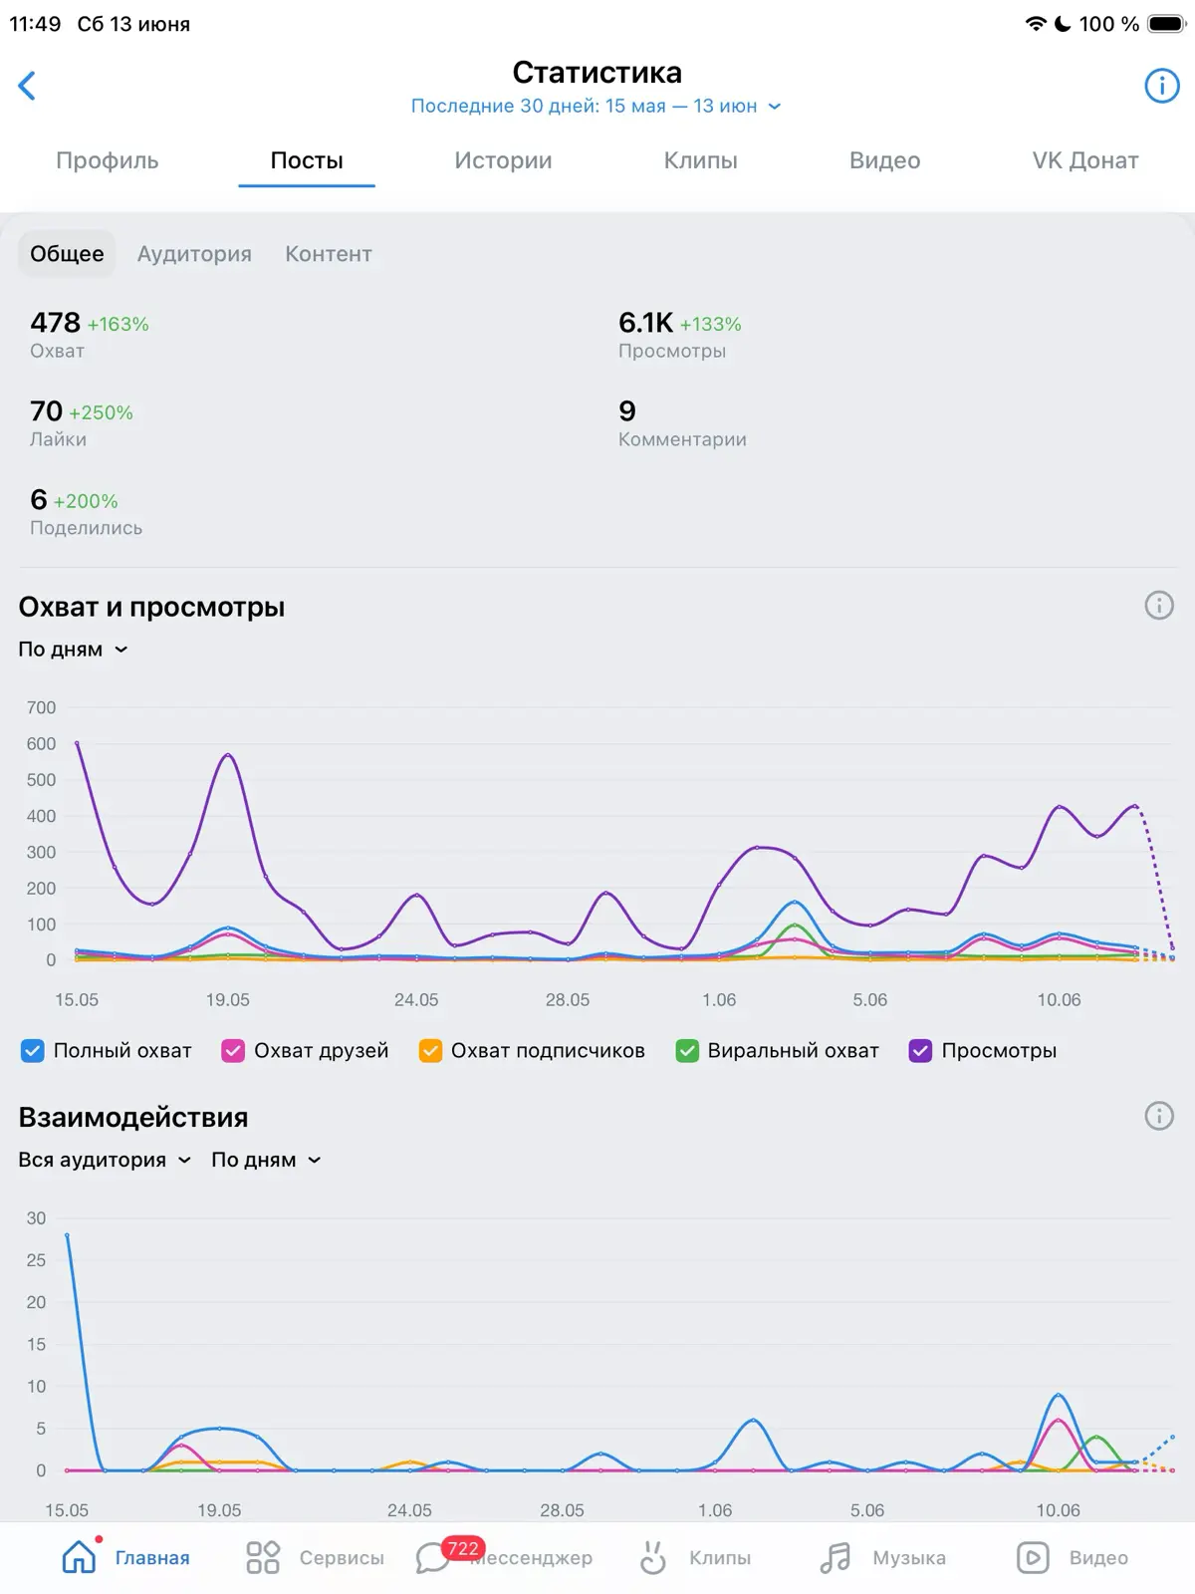The height and width of the screenshot is (1594, 1195).
Task: Switch to the Профиль tab
Action: point(108,160)
